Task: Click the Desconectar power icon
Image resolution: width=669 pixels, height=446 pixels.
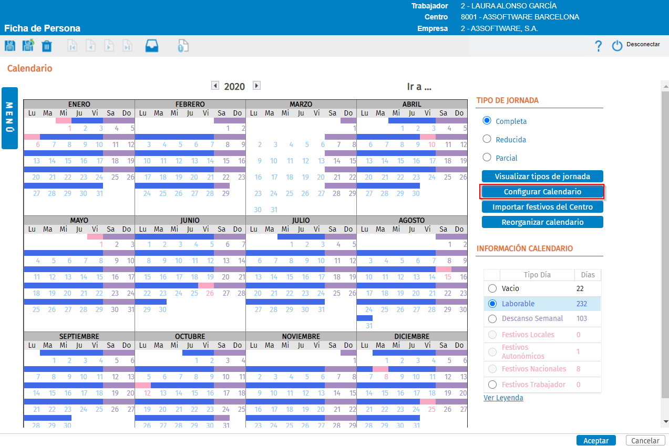Action: 617,46
